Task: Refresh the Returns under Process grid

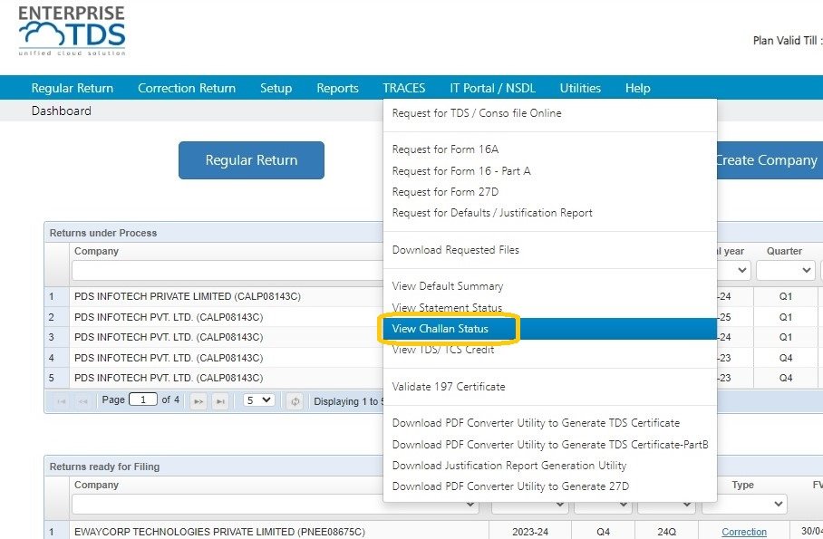Action: (x=295, y=401)
